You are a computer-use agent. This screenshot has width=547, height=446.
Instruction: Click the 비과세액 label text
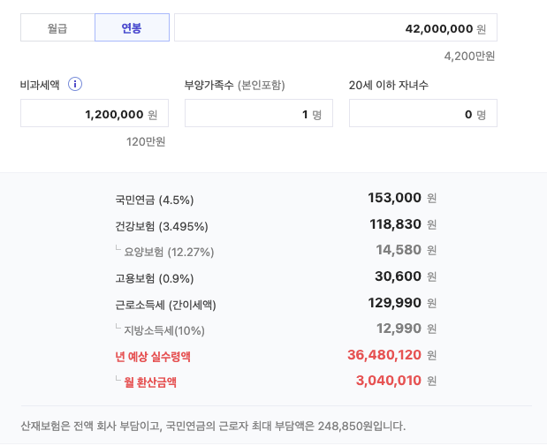[40, 85]
